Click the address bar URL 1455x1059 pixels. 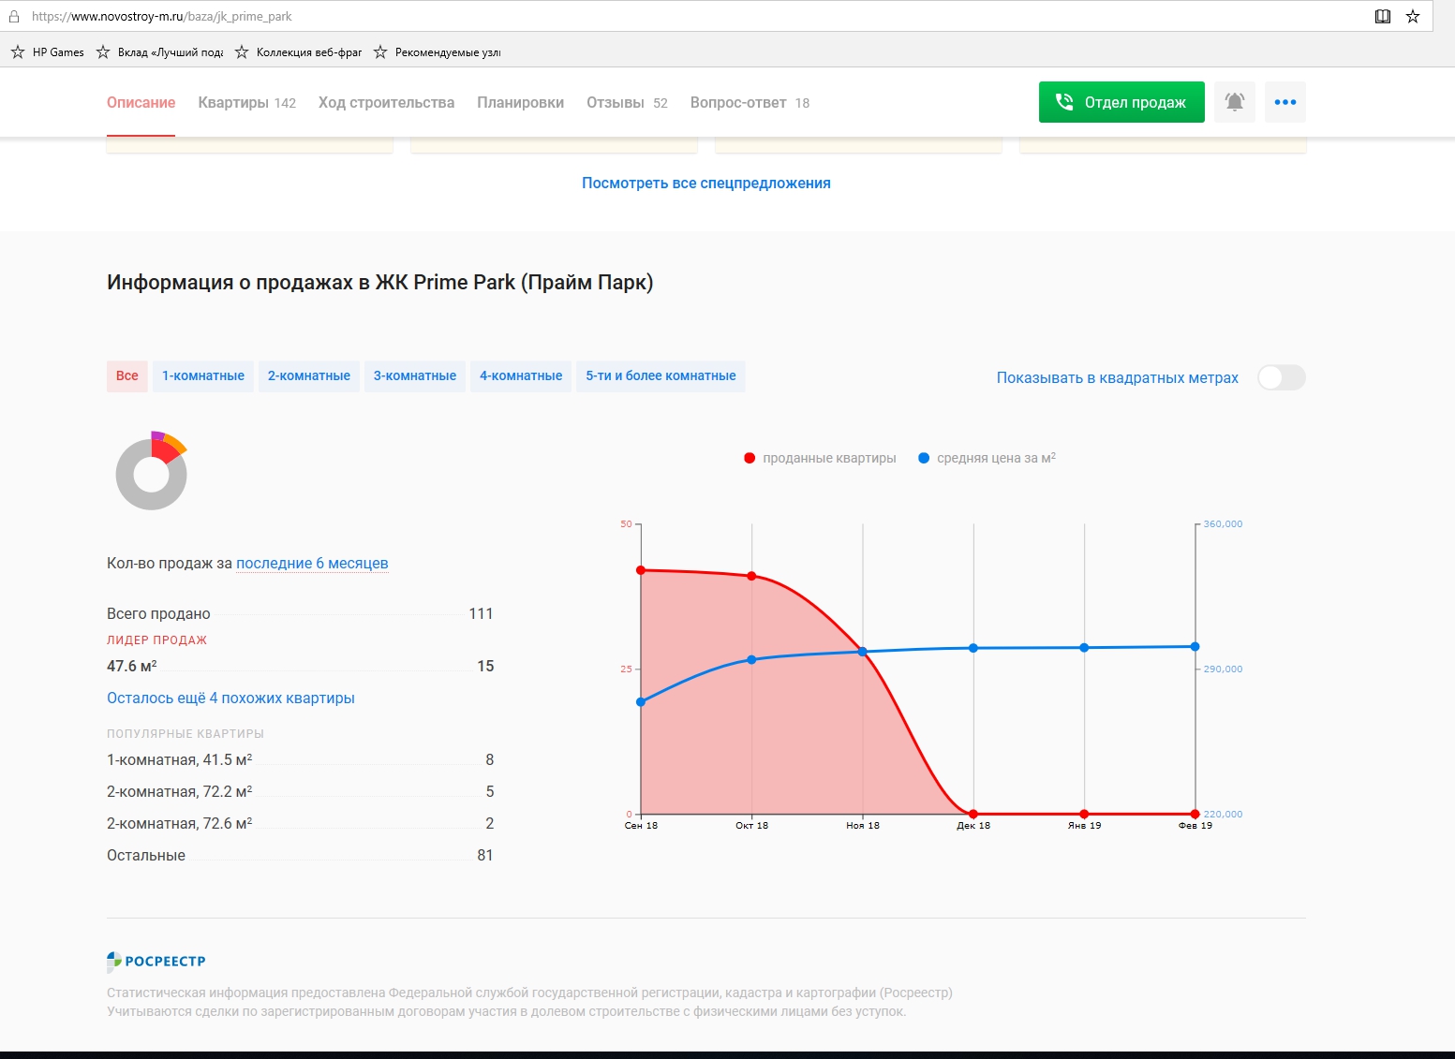[x=162, y=17]
